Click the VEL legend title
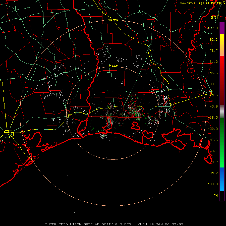The width and height of the screenshot is (226, 226). coord(220,15)
